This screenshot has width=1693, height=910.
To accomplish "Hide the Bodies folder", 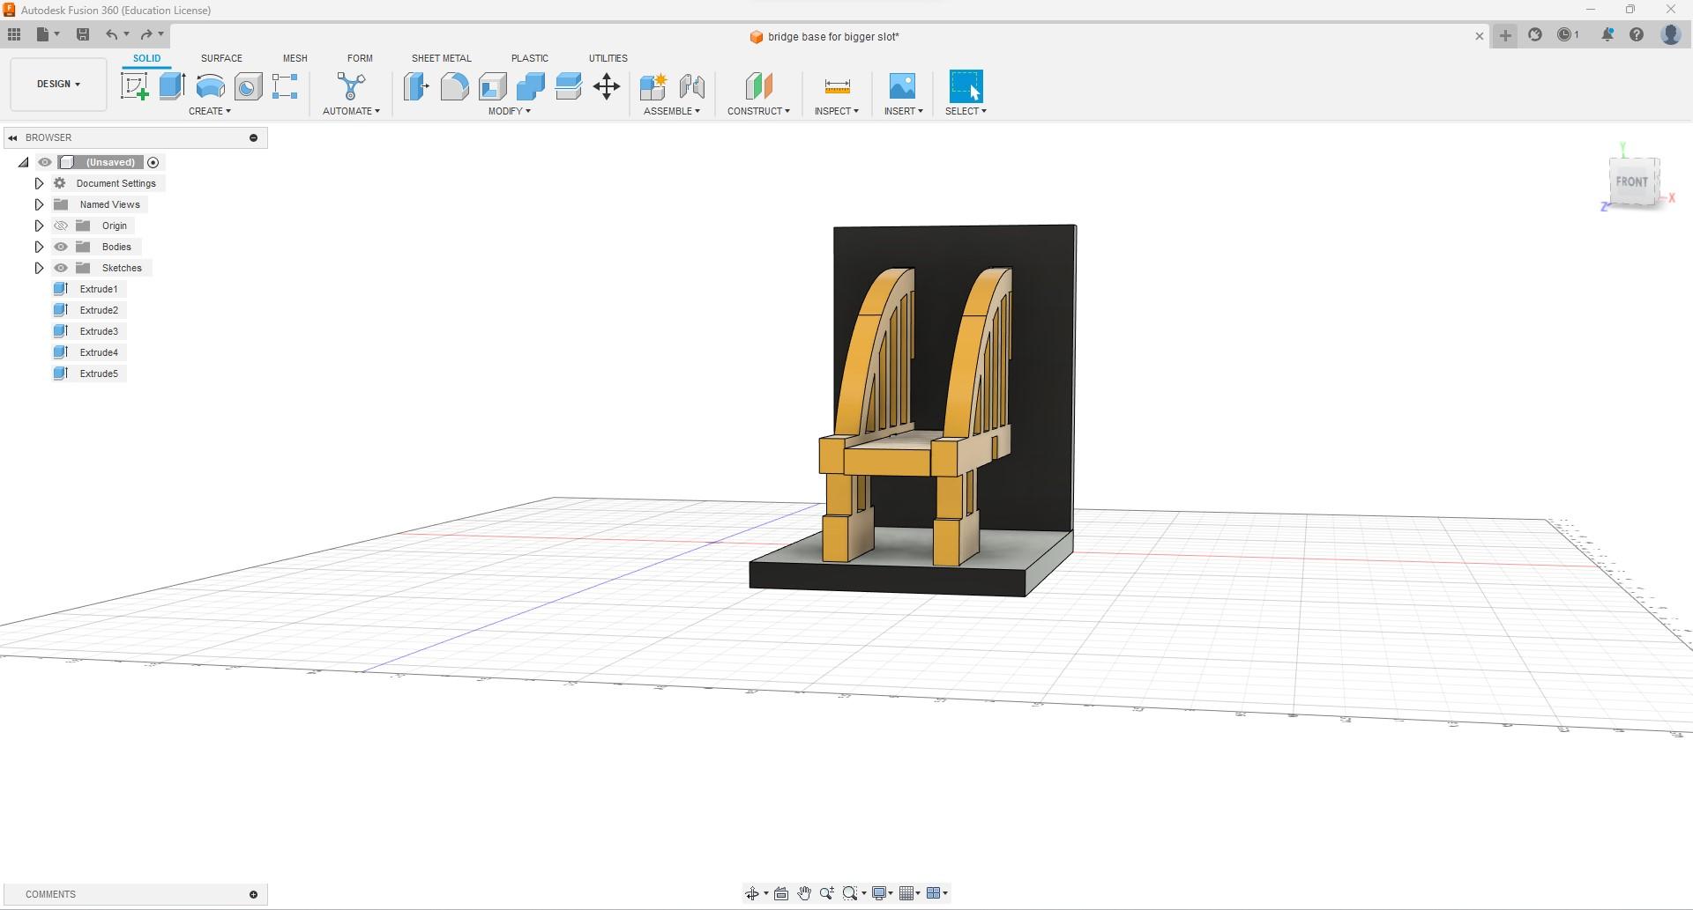I will point(61,247).
